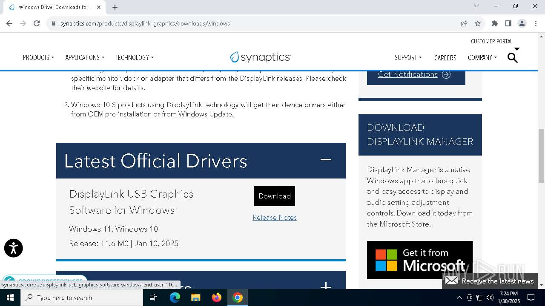
Task: Open Chrome three-dot menu
Action: pos(536,23)
